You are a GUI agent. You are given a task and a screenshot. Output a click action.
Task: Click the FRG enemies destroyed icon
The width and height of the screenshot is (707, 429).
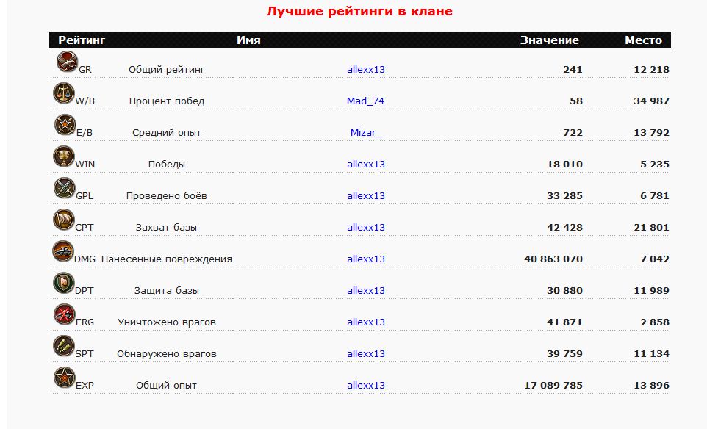click(65, 315)
